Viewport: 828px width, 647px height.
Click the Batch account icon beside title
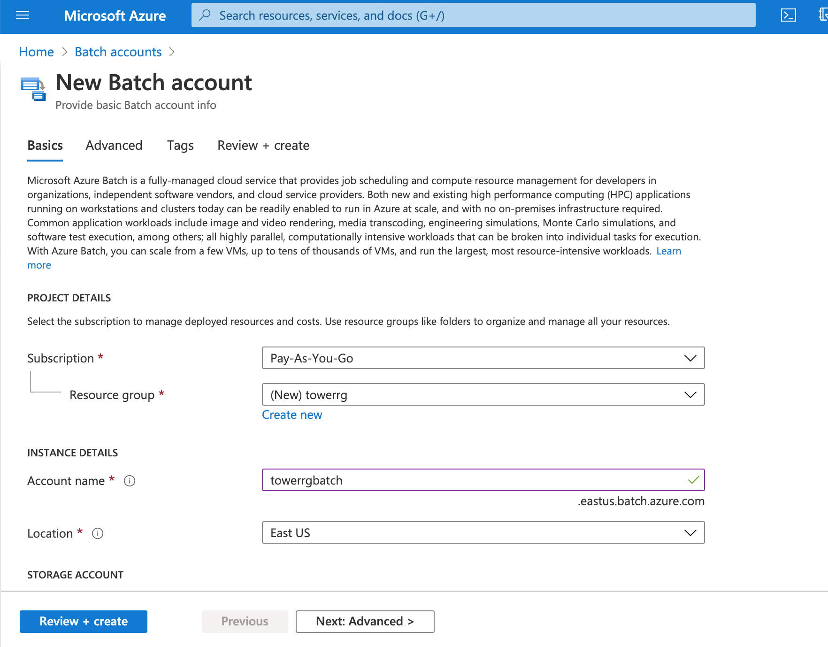[33, 89]
